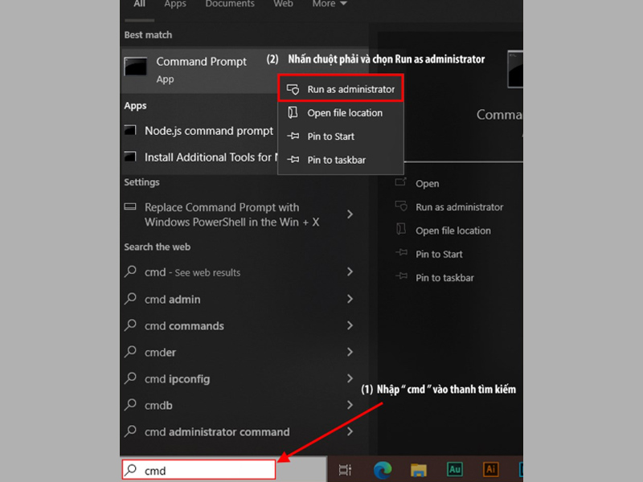Switch to the Apps tab
This screenshot has width=643, height=482.
(174, 4)
